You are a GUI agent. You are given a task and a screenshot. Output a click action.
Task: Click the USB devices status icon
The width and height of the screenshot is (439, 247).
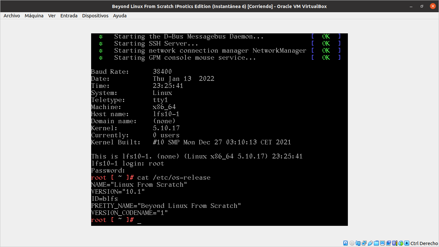click(370, 243)
